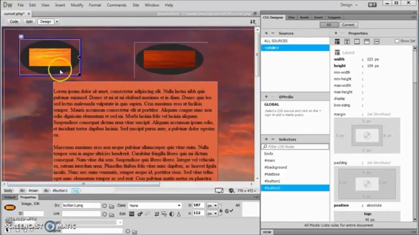Screen dimensions: 419x235
Task: Open the window size 770 x 472 menu
Action: (x=246, y=191)
